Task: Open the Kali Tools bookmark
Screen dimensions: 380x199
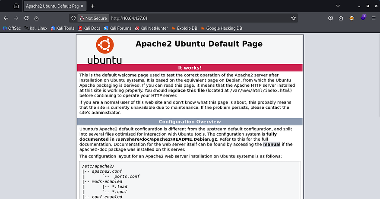Action: coord(63,28)
